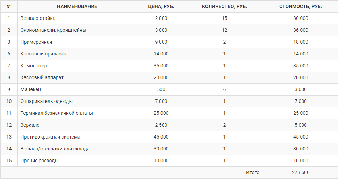Select the Прочие расходы row name
The height and width of the screenshot is (179, 339).
pyautogui.click(x=39, y=161)
